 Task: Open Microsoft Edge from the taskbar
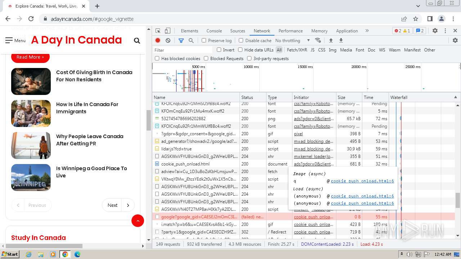coord(77,254)
